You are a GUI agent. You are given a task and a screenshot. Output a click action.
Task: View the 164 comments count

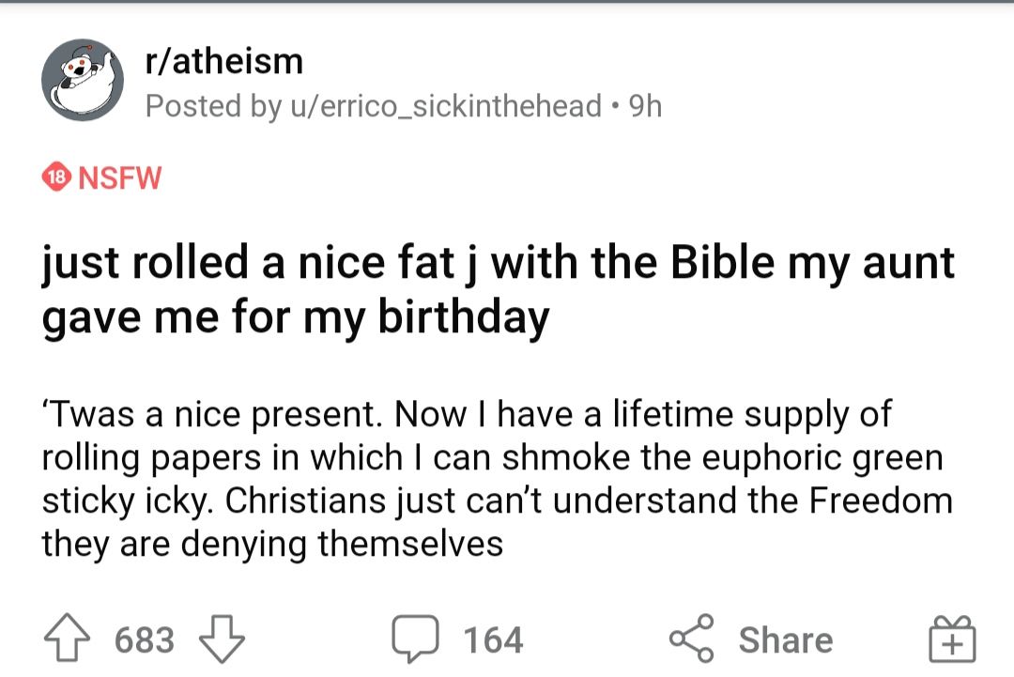(x=493, y=640)
